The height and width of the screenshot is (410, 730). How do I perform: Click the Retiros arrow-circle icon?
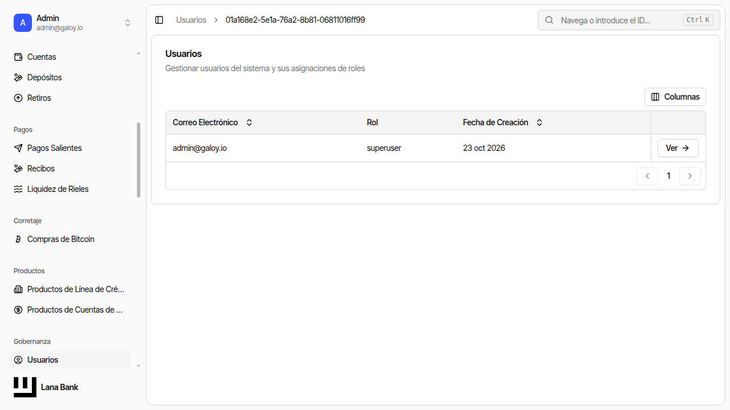[18, 98]
